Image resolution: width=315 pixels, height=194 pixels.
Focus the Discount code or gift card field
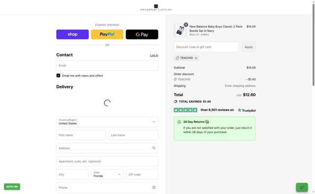point(206,47)
